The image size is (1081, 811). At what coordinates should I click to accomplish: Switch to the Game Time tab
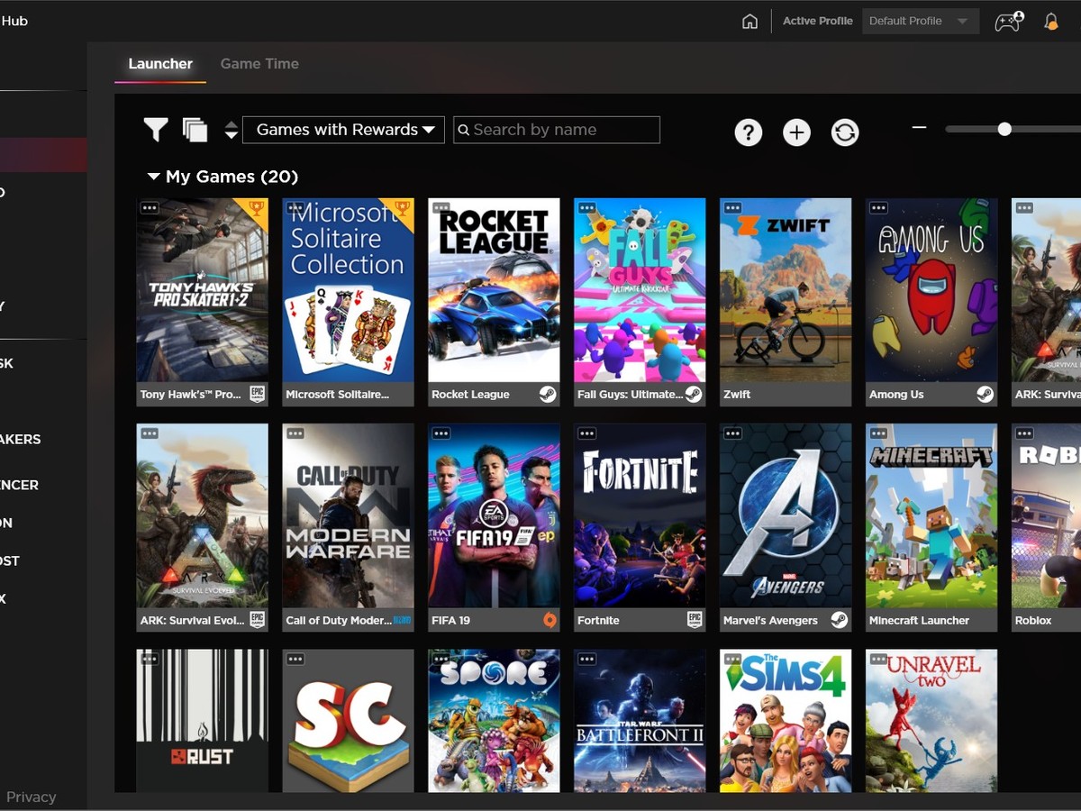tap(259, 64)
